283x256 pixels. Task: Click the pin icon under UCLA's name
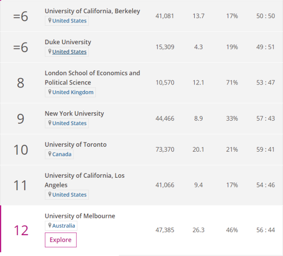[x=50, y=195]
